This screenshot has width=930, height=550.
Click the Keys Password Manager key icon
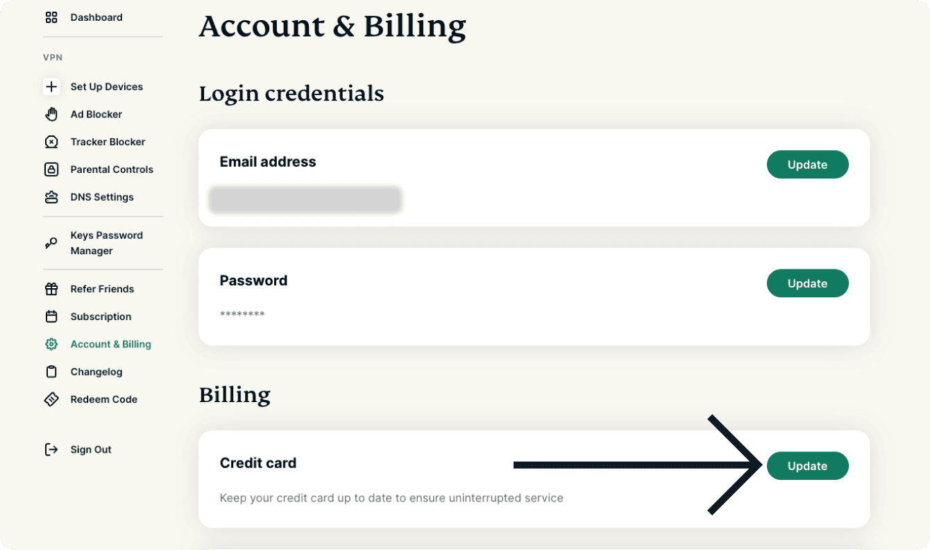click(x=51, y=243)
